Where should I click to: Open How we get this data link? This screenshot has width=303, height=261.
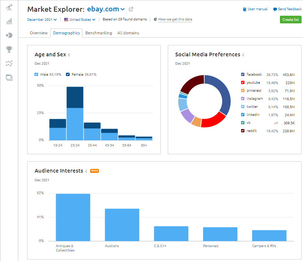coord(175,19)
